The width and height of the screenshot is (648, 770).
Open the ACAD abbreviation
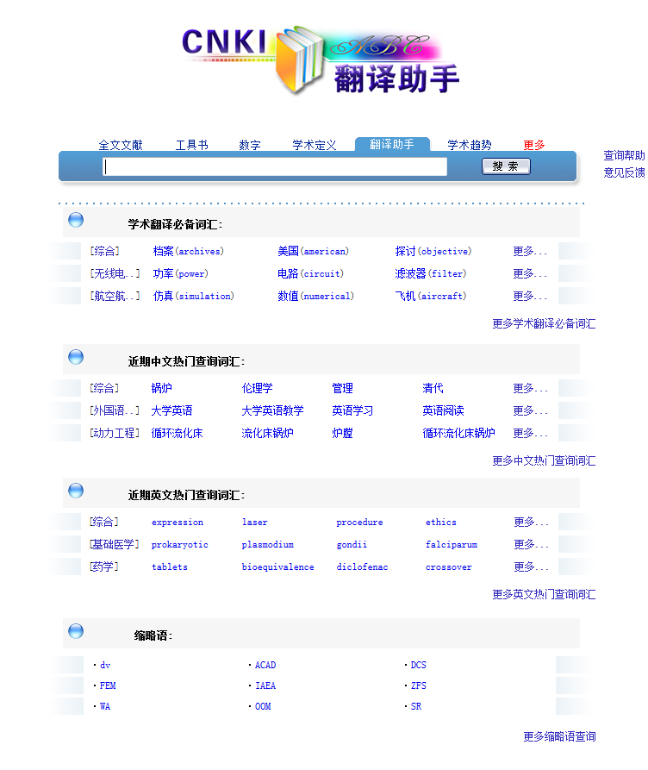coord(265,665)
